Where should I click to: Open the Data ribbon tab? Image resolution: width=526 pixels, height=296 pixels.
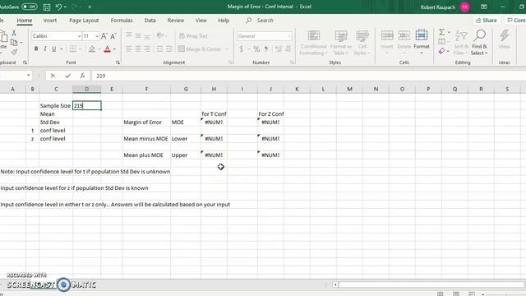point(150,20)
